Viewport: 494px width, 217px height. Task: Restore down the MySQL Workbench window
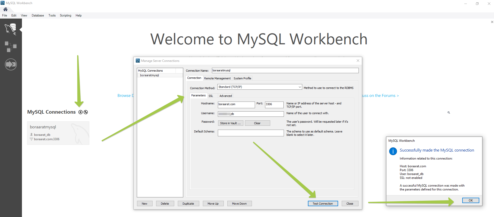click(x=477, y=4)
